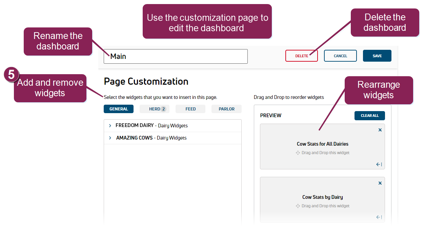
Task: Select the FEED widgets tab
Action: 190,109
